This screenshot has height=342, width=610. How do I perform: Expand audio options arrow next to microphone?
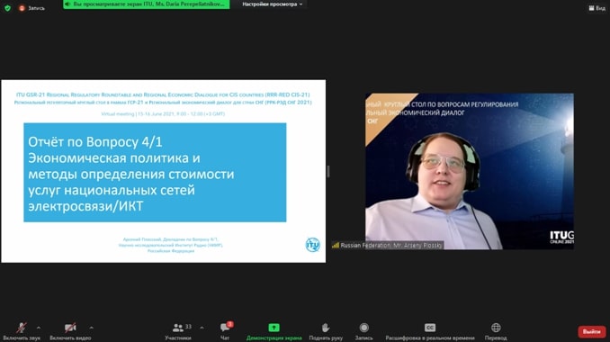coord(39,328)
